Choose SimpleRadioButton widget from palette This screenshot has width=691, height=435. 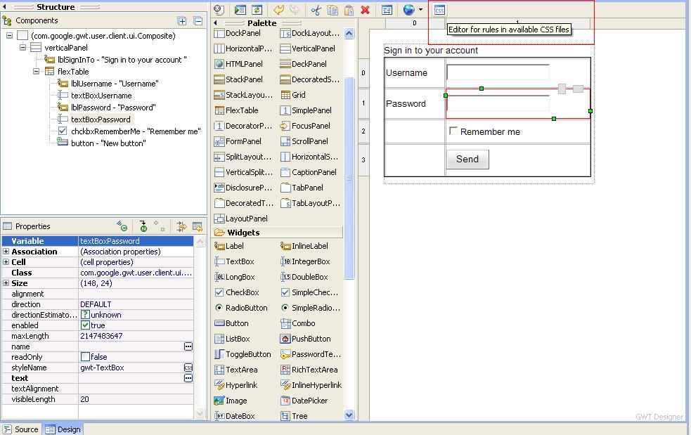click(x=311, y=308)
